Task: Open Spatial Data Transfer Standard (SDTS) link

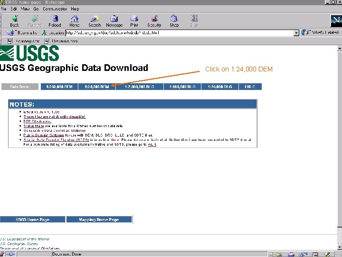Action: pos(56,140)
